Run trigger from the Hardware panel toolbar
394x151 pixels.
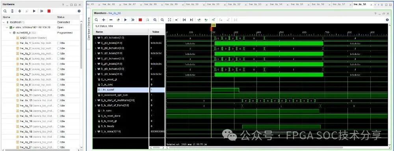[x=34, y=11]
